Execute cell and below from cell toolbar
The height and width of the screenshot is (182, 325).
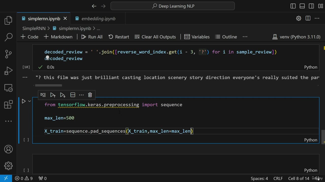tap(62, 95)
